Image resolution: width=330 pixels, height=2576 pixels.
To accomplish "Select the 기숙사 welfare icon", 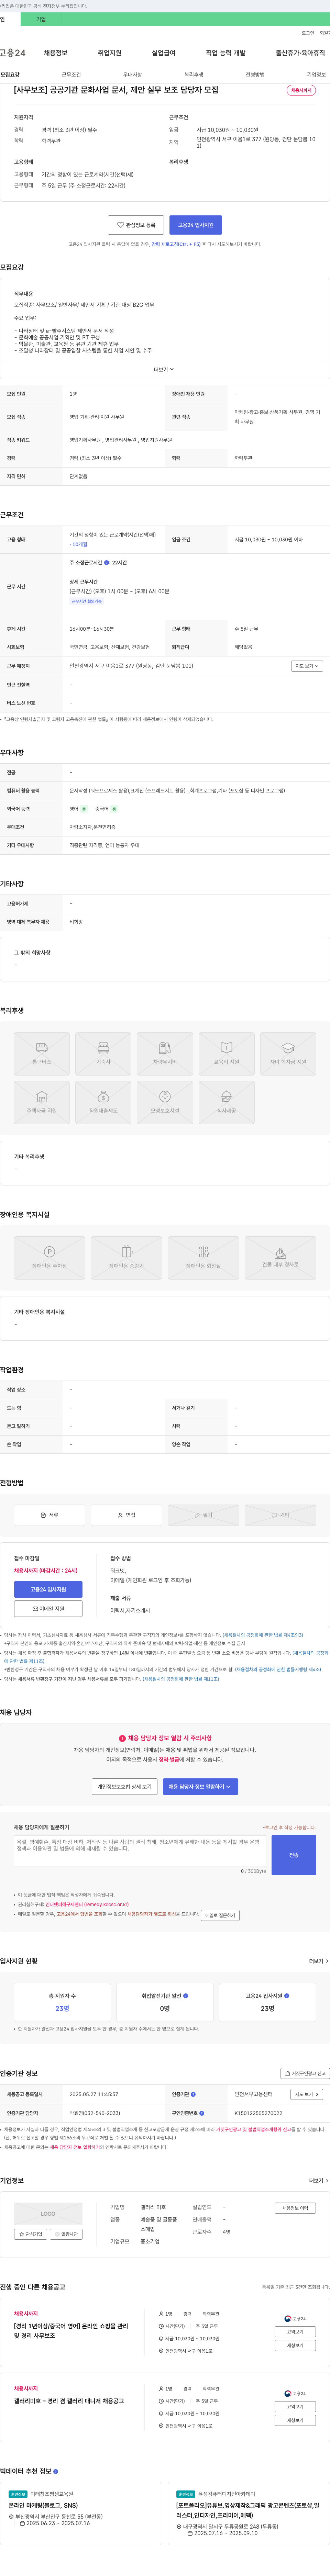I will 103,1054.
